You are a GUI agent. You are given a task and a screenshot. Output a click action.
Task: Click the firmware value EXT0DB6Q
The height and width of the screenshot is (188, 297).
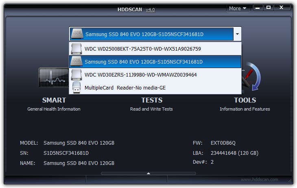click(x=223, y=143)
